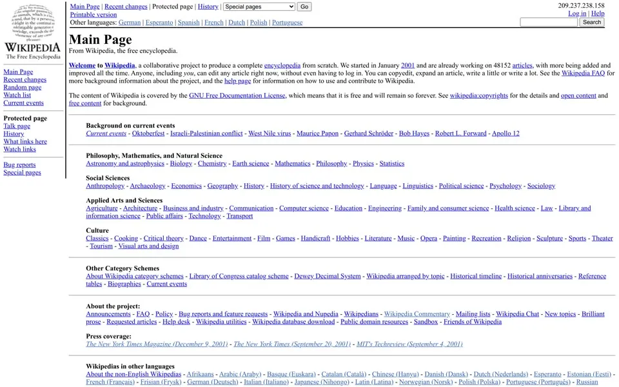Open The New York Times Magazine press link
The height and width of the screenshot is (387, 619).
[x=157, y=344]
